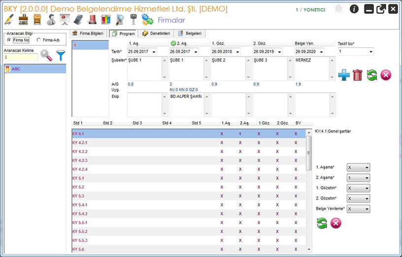Image resolution: width=402 pixels, height=257 pixels.
Task: Open the calculator icon
Action: pos(78,20)
